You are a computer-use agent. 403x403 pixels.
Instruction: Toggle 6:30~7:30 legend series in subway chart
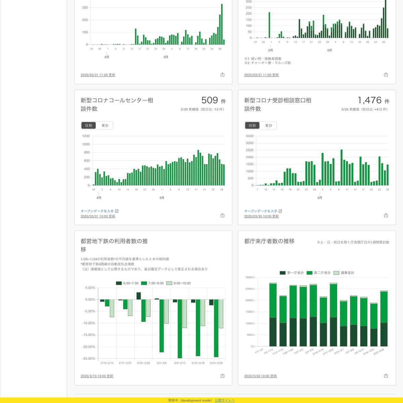coord(127,283)
